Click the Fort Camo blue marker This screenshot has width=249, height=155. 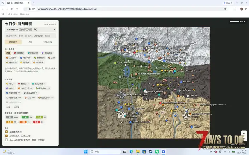click(x=181, y=82)
